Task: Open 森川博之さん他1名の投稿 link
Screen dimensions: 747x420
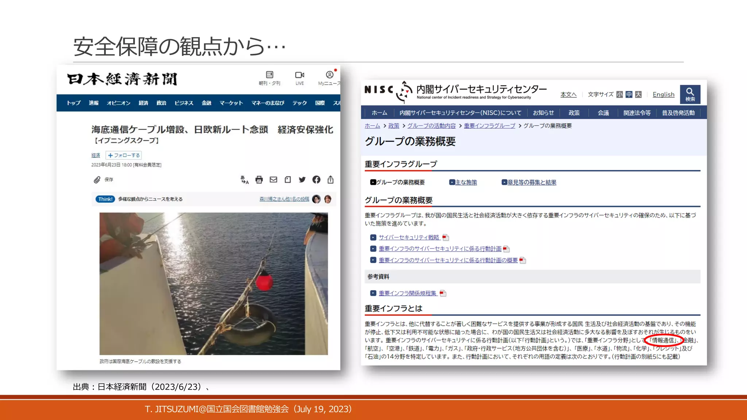Action: pos(284,199)
